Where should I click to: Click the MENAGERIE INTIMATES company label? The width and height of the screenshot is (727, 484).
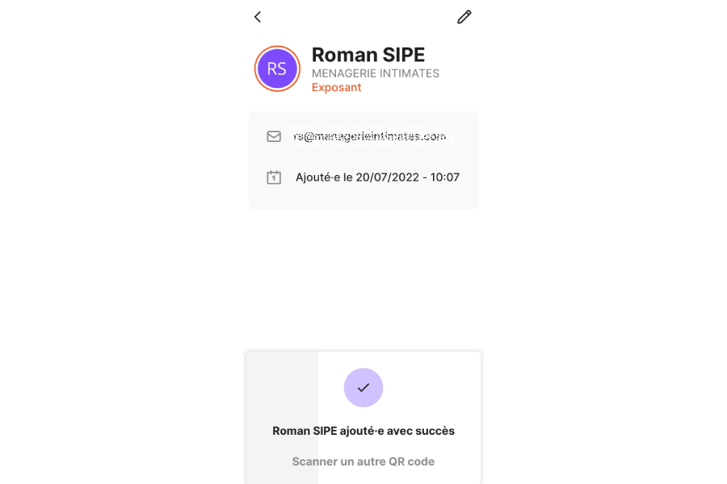click(x=375, y=73)
